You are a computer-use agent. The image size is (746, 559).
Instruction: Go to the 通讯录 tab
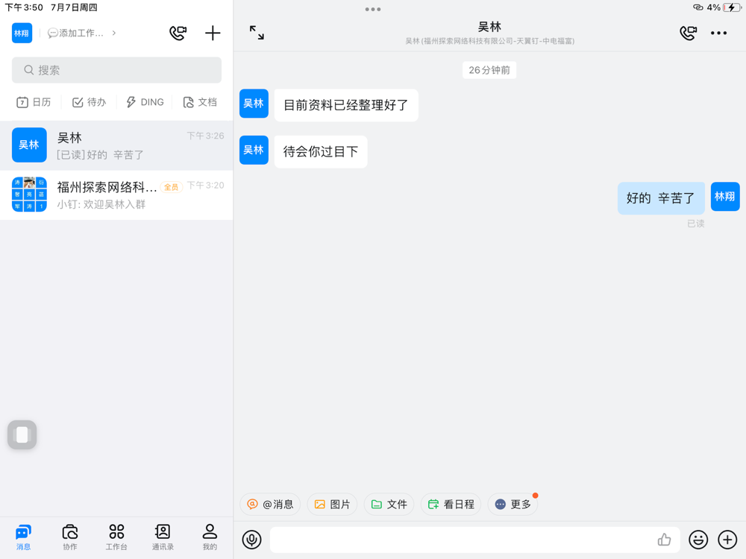coord(163,537)
